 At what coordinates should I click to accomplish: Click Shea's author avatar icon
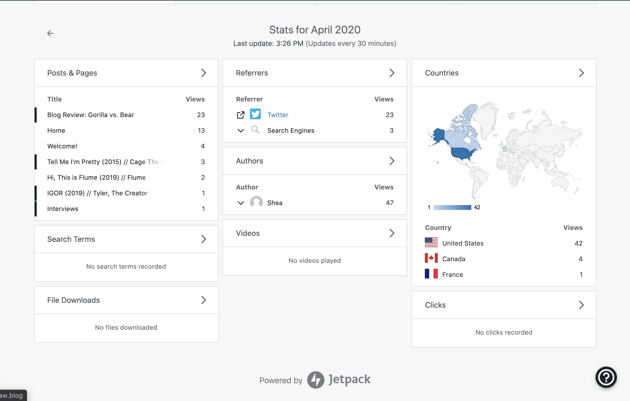pyautogui.click(x=256, y=202)
